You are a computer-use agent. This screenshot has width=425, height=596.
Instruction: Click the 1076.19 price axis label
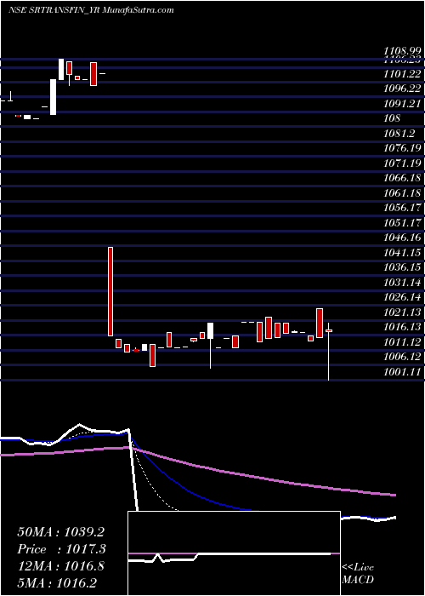click(401, 148)
